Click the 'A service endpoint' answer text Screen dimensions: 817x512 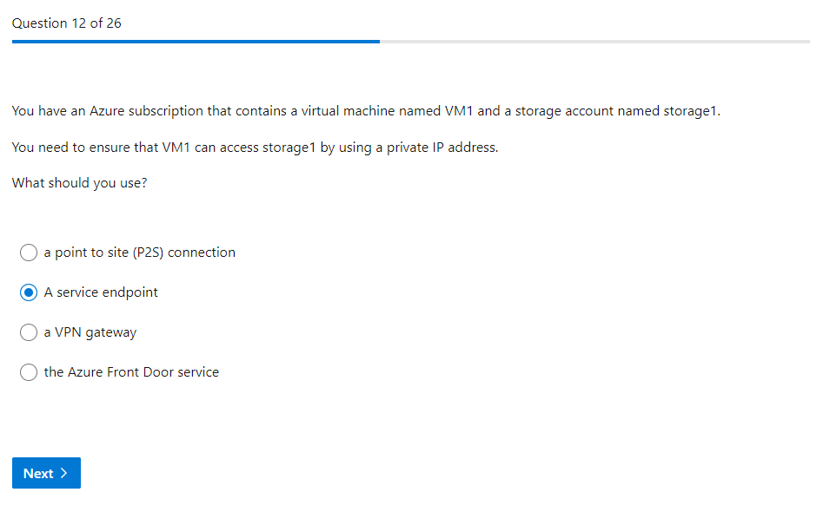[101, 292]
